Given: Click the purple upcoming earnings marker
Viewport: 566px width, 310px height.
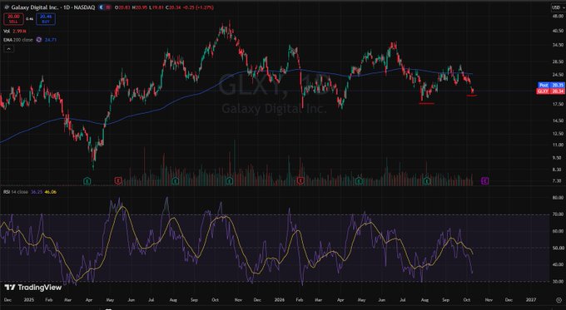Looking at the screenshot, I should tap(485, 181).
